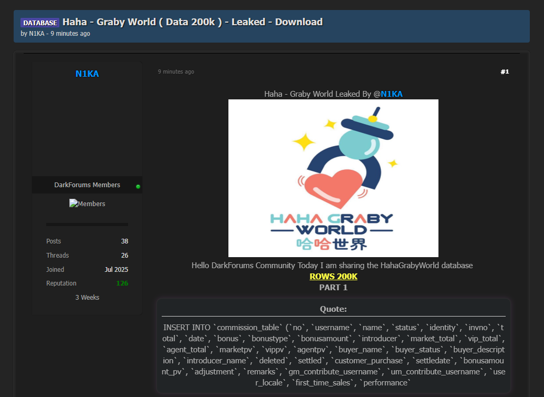Click the 'Posts' label in the profile
The height and width of the screenshot is (397, 544).
(x=54, y=241)
